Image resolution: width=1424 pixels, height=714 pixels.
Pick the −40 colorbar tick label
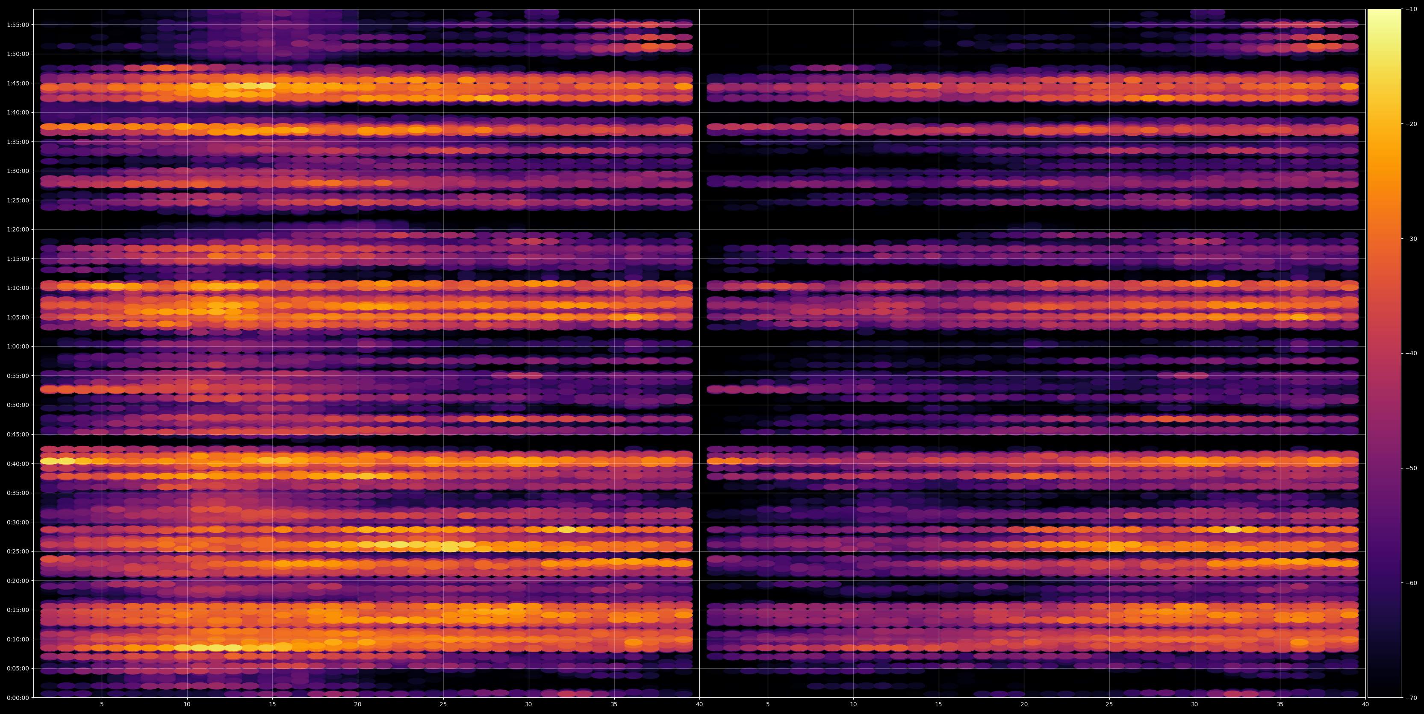(x=1411, y=354)
